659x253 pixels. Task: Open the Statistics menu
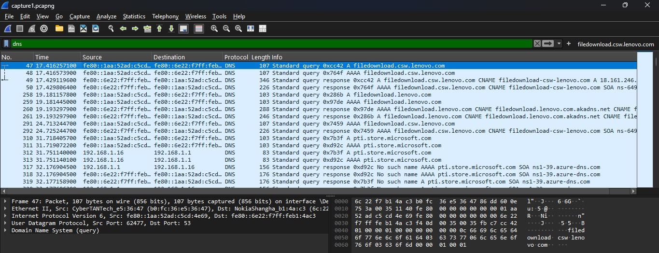(x=134, y=16)
